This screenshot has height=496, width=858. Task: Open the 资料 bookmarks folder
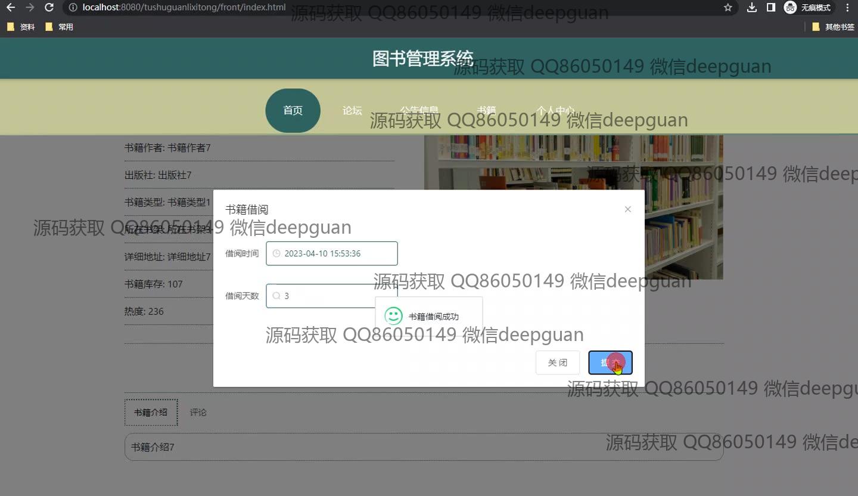click(21, 27)
